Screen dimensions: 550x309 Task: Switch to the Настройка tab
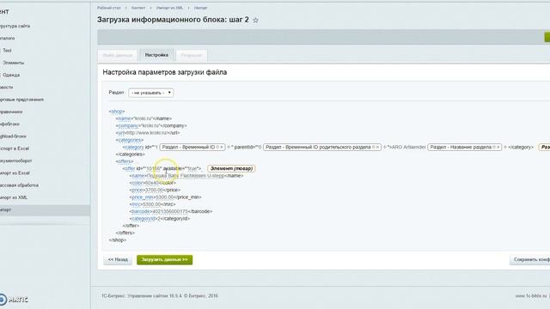(156, 55)
